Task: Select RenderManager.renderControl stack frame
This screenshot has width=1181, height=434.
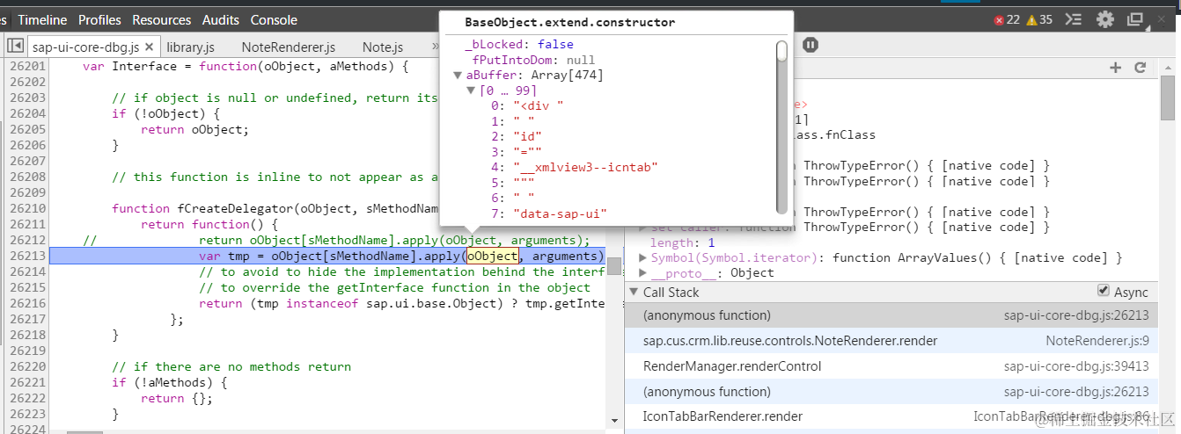Action: pos(891,365)
